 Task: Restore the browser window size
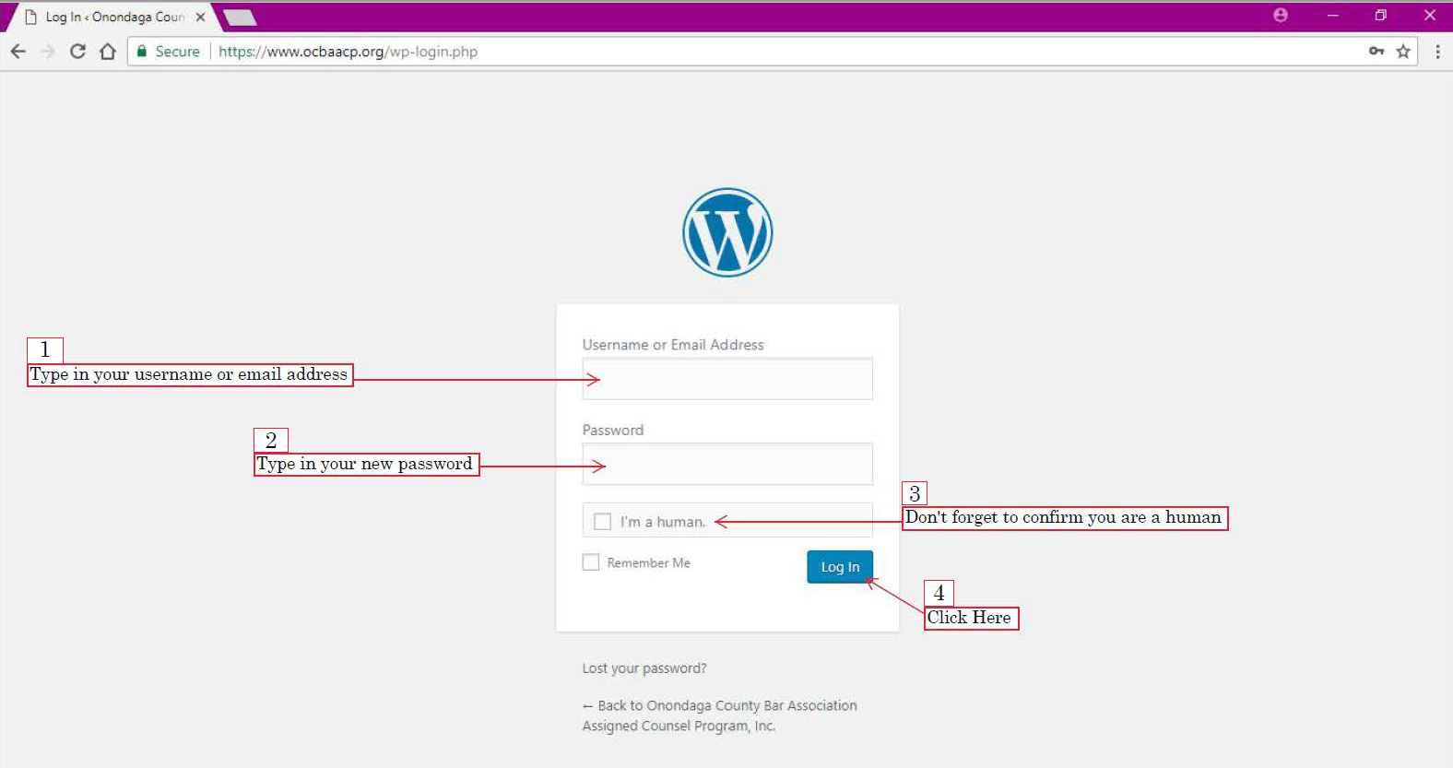1380,15
